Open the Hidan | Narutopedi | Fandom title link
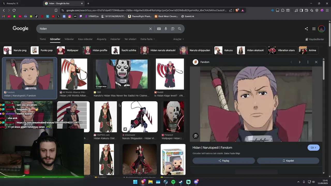The image size is (331, 186). tap(212, 148)
